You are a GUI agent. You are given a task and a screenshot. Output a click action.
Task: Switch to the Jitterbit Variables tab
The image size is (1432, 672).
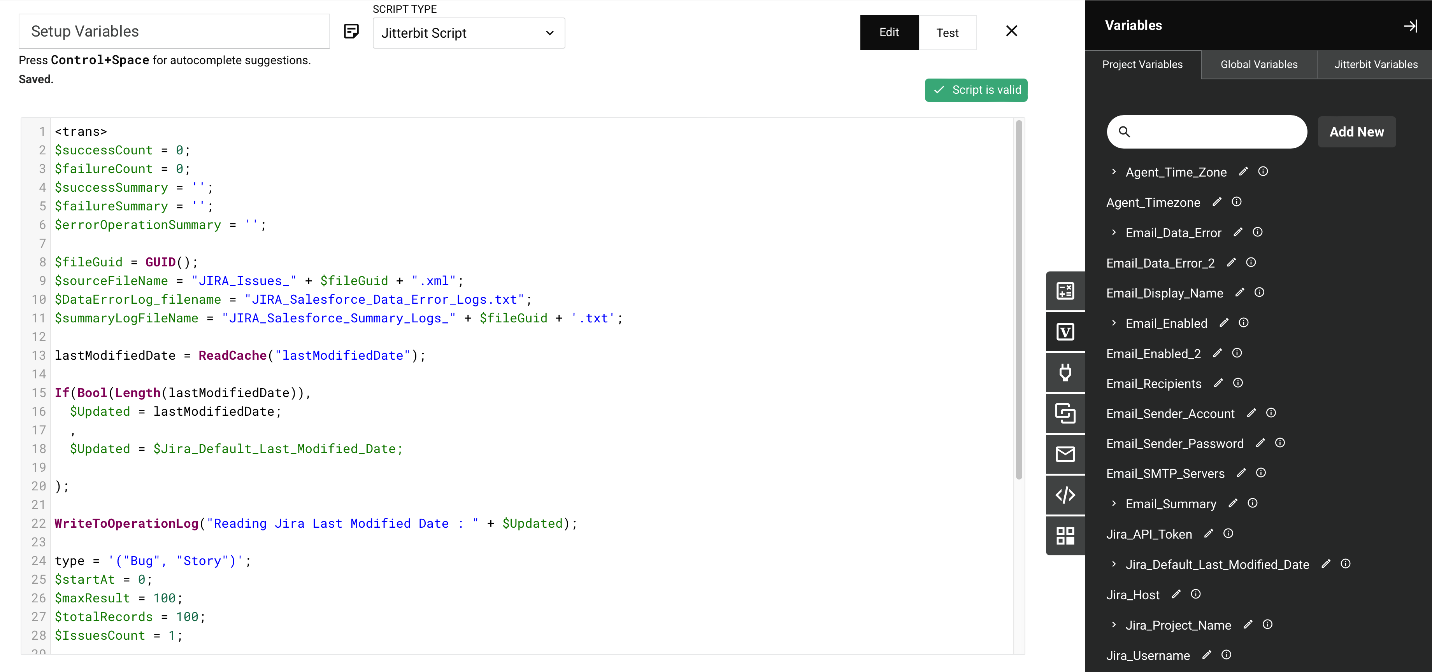click(x=1375, y=65)
